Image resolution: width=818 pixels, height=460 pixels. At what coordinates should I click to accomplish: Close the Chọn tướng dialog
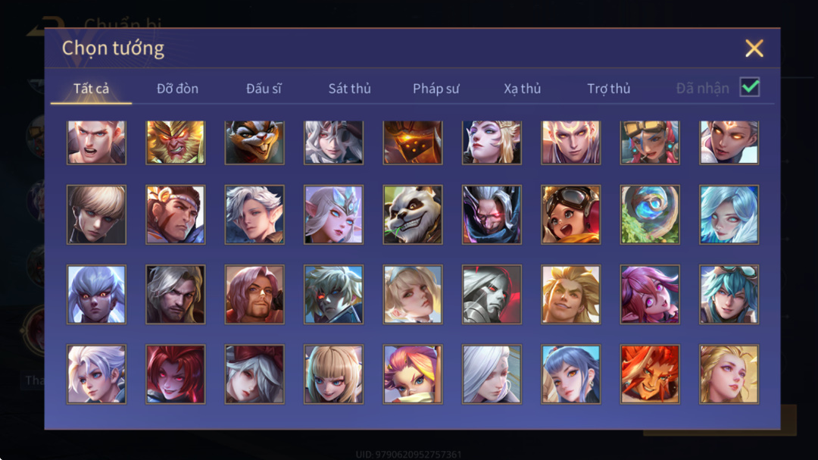pyautogui.click(x=754, y=48)
